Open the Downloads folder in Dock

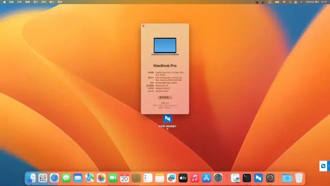coord(287,178)
